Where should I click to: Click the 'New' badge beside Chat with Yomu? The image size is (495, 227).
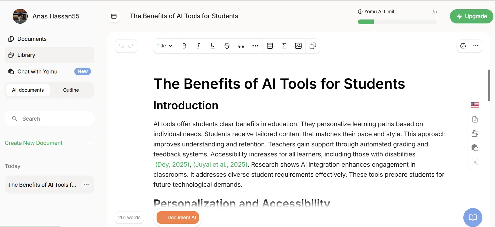click(82, 71)
